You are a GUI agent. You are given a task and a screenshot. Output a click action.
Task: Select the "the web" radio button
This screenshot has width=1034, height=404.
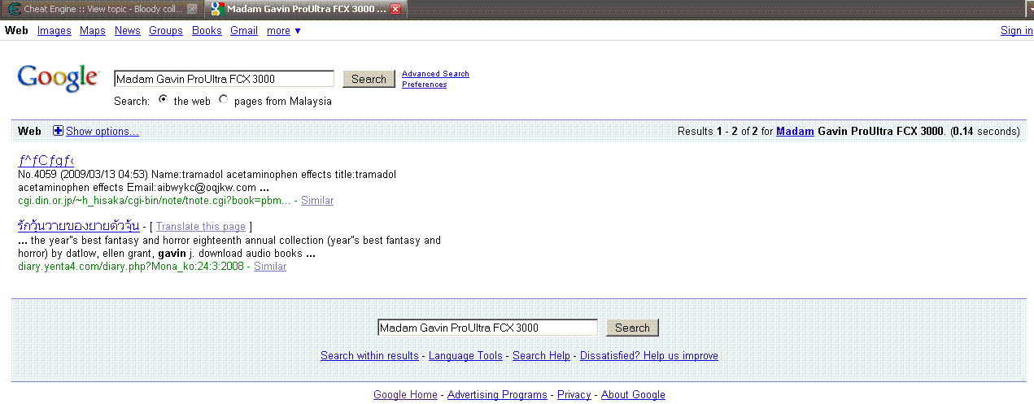click(164, 99)
